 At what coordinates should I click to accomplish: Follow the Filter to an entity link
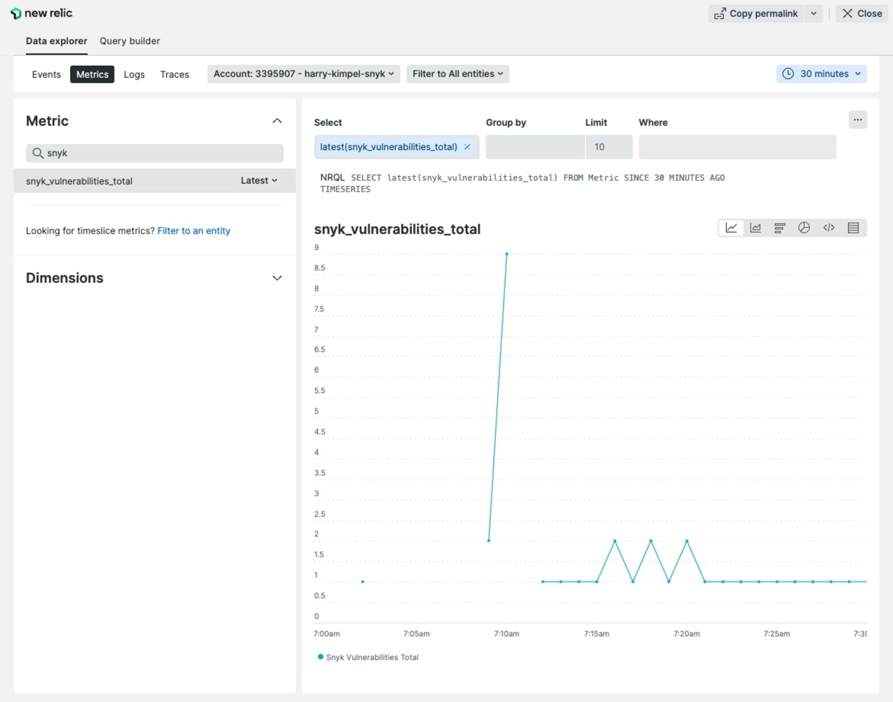click(x=194, y=231)
